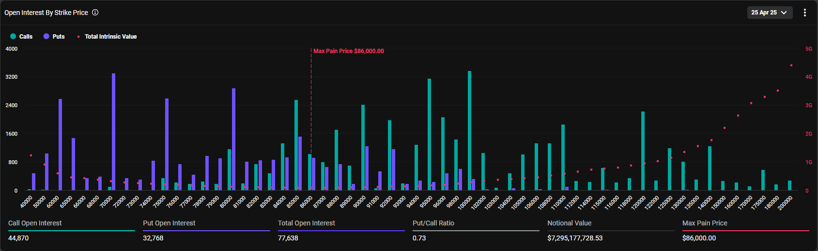Click the 40000 strike axis label
Viewport: 818px width, 251px height.
click(27, 202)
